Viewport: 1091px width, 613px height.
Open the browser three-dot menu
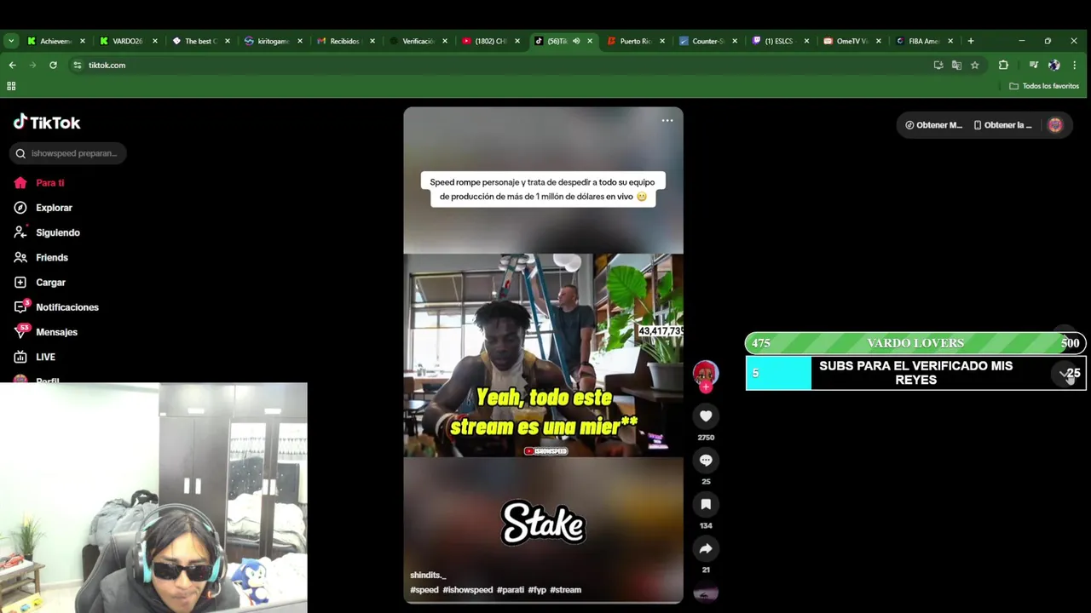(1075, 65)
